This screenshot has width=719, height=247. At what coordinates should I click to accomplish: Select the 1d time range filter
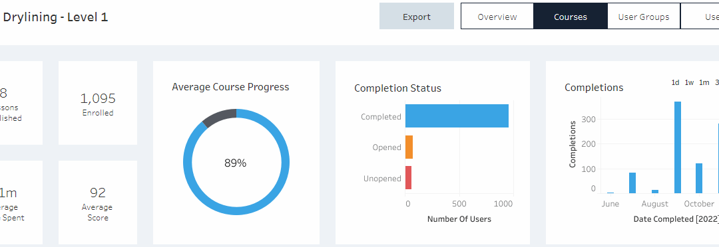(x=676, y=83)
